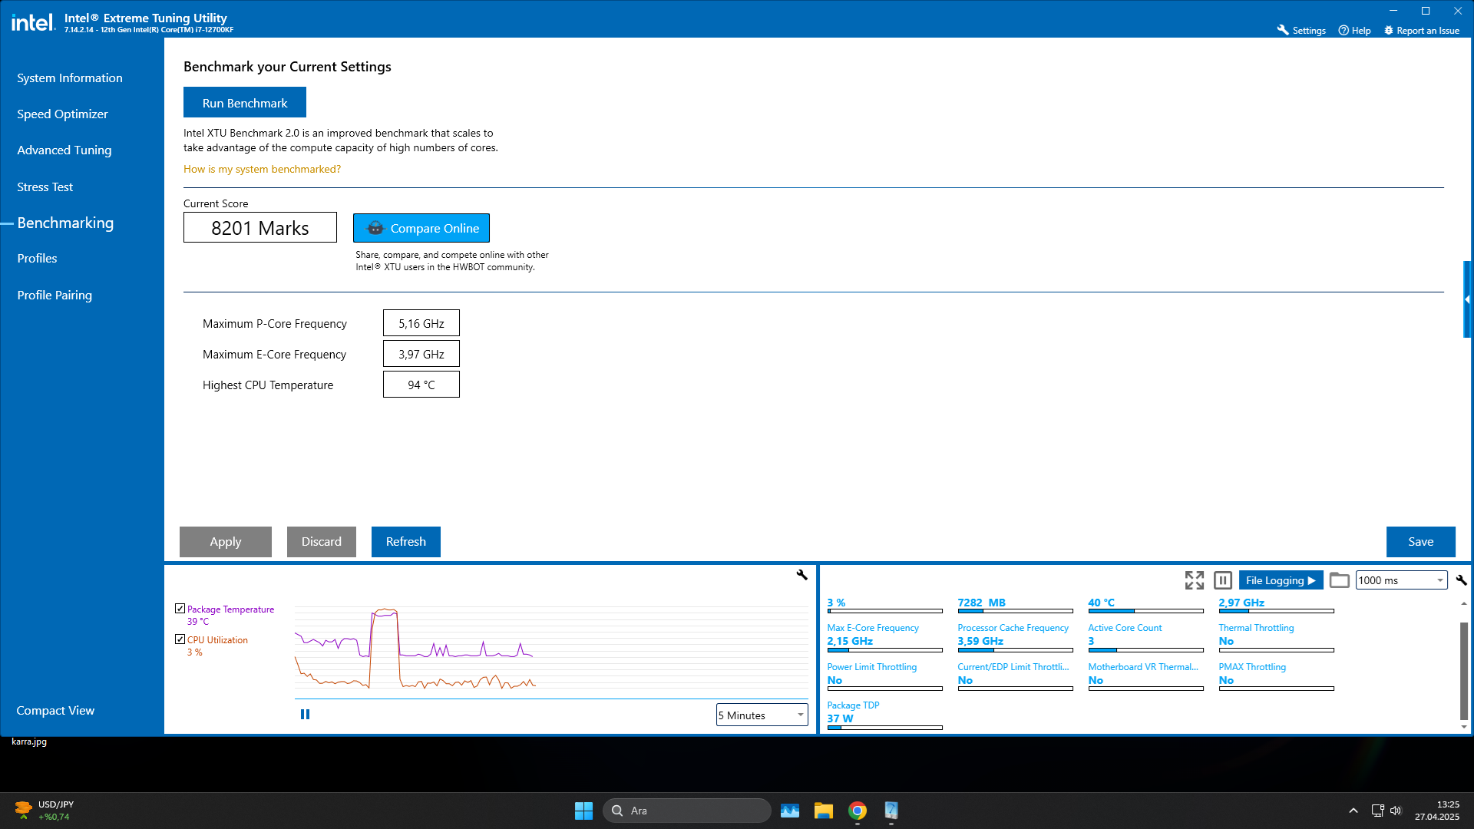Screen dimensions: 1474x829
Task: Open the 1000 ms interval dropdown
Action: [x=1401, y=580]
